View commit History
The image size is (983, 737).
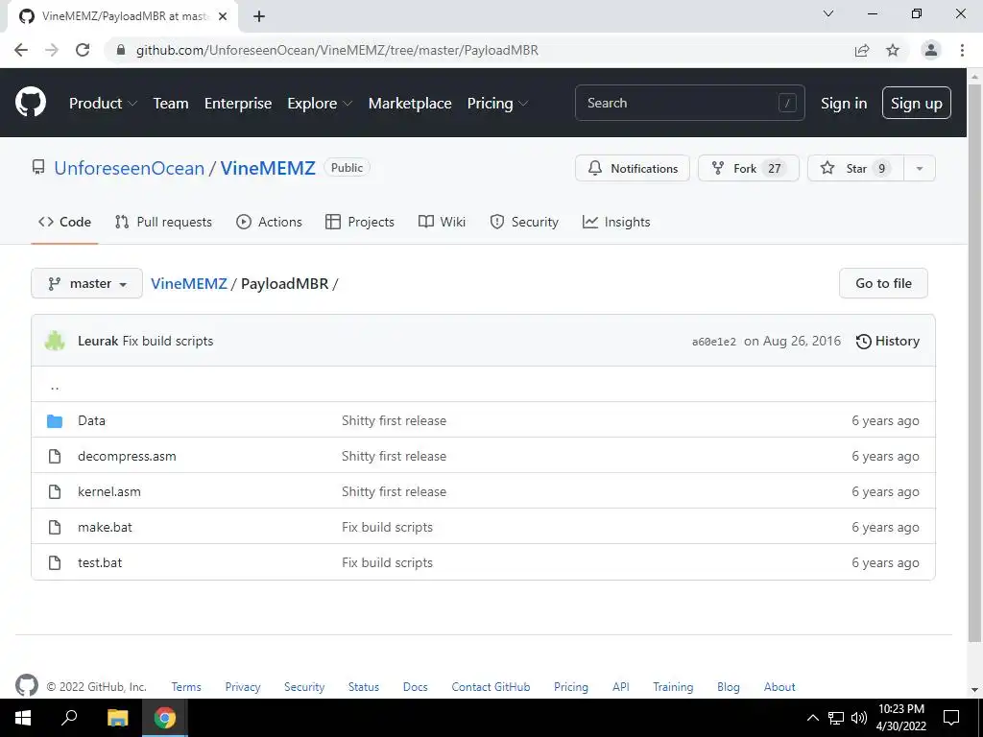888,341
